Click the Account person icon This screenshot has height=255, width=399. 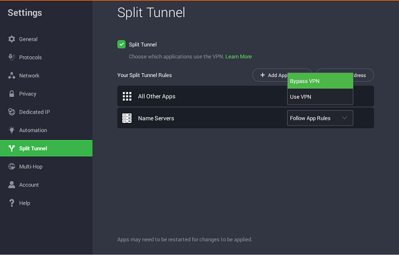[x=12, y=185]
